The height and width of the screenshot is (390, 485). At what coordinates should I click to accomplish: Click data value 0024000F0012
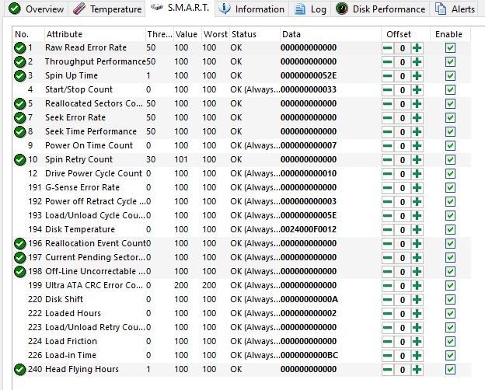point(309,229)
